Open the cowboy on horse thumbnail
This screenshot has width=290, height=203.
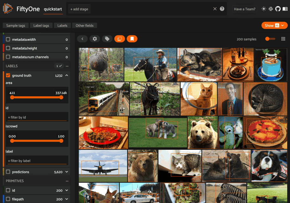[x=150, y=65]
